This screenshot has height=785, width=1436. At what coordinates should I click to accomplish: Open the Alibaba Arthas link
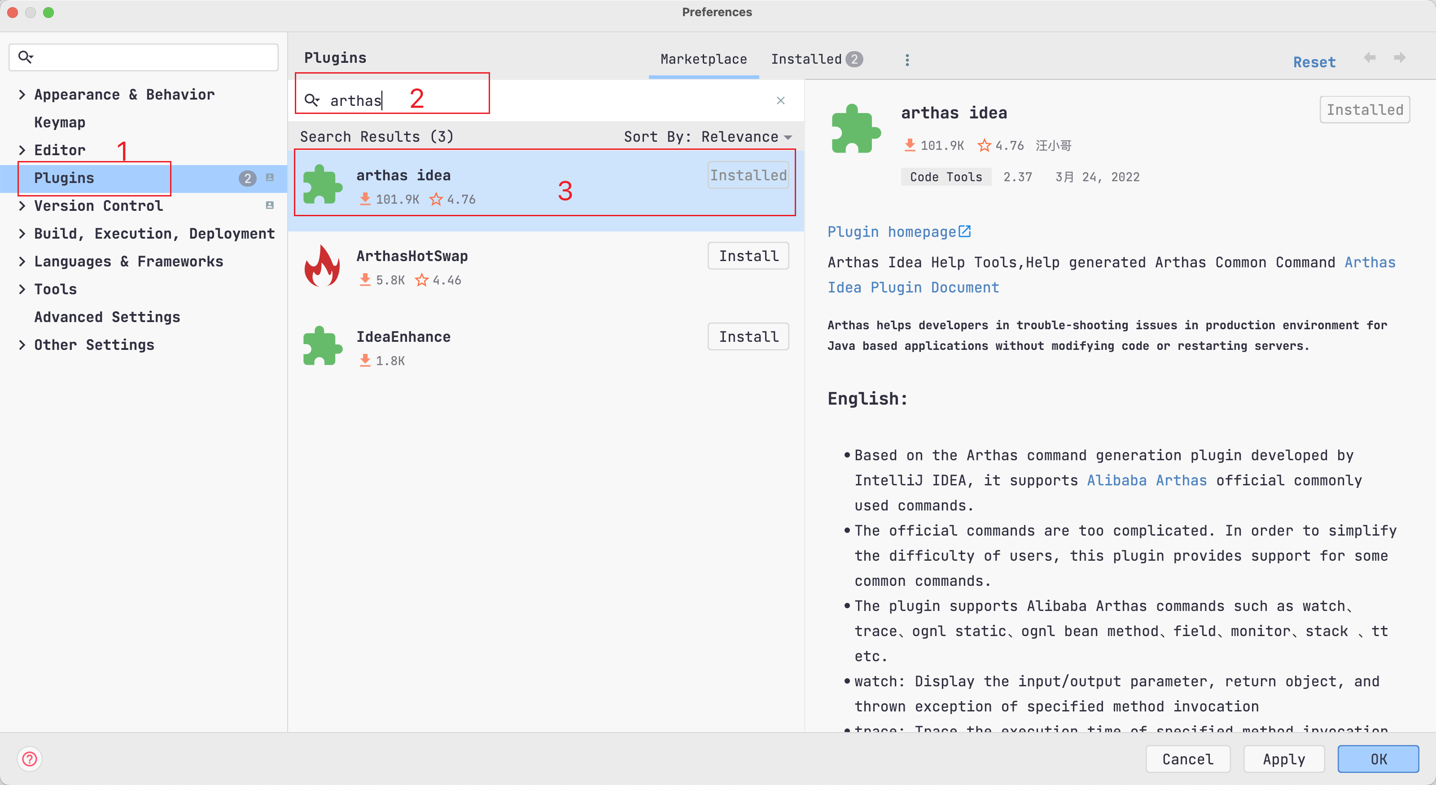(1147, 480)
